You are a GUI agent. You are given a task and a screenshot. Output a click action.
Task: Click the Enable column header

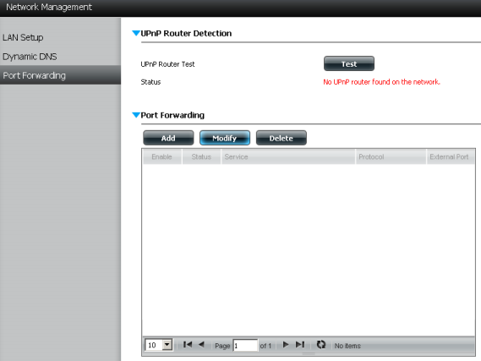[162, 156]
